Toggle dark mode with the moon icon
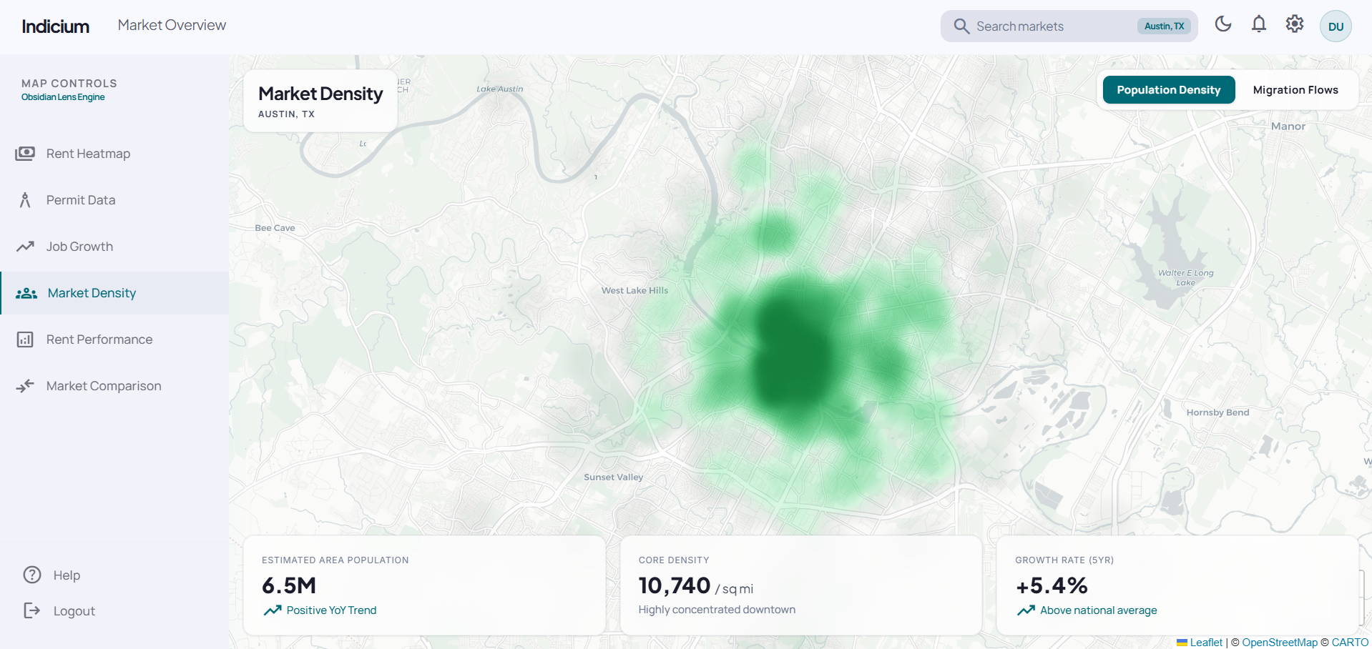1372x649 pixels. 1223,24
